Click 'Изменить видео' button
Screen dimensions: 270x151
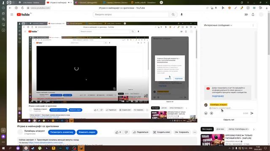click(x=87, y=132)
